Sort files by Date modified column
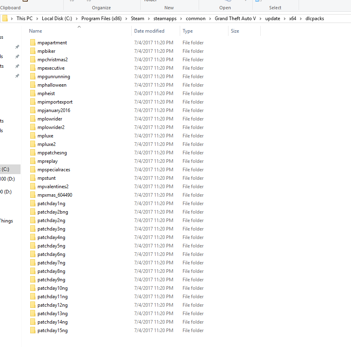351x347 pixels. 149,31
